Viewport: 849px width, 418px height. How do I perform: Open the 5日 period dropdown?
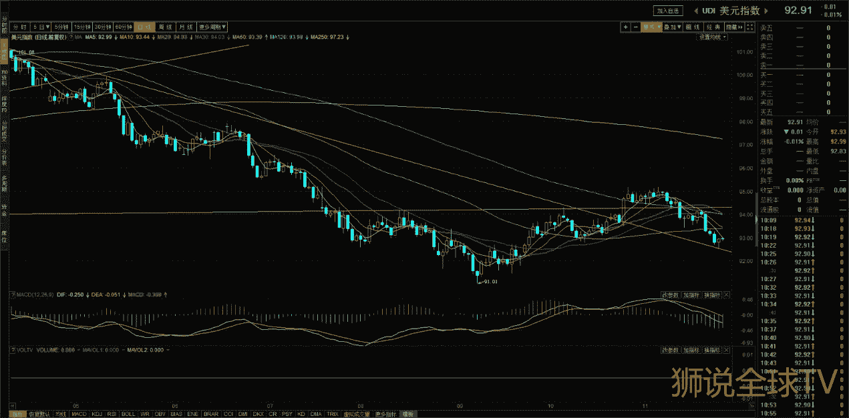tap(42, 27)
